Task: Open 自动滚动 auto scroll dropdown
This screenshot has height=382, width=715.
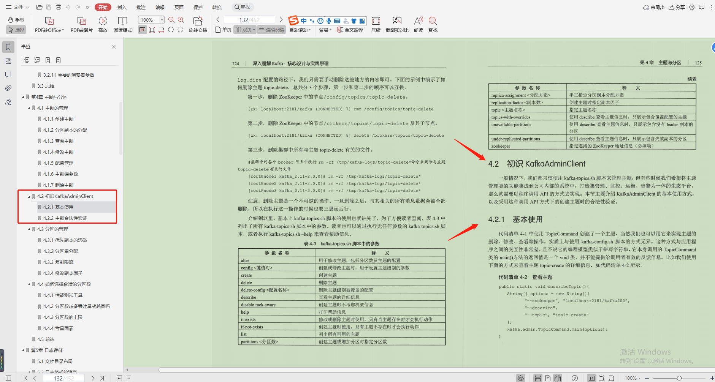Action: (x=300, y=30)
